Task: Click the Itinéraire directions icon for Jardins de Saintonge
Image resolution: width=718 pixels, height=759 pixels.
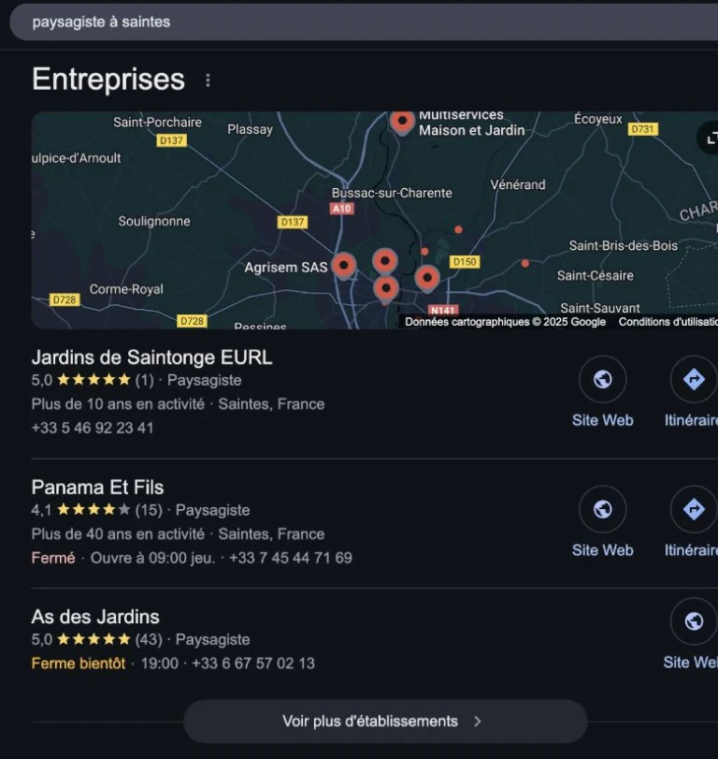Action: pos(694,379)
